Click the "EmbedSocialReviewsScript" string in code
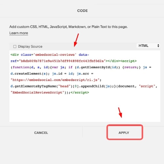This screenshot has height=164, width=164. (37, 92)
